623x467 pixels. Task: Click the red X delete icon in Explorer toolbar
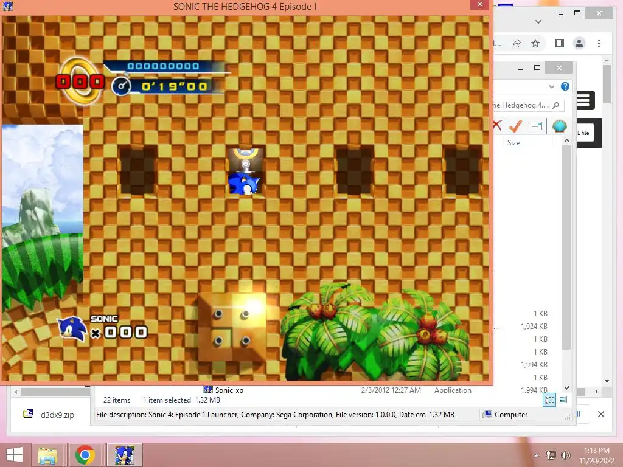[x=497, y=125]
